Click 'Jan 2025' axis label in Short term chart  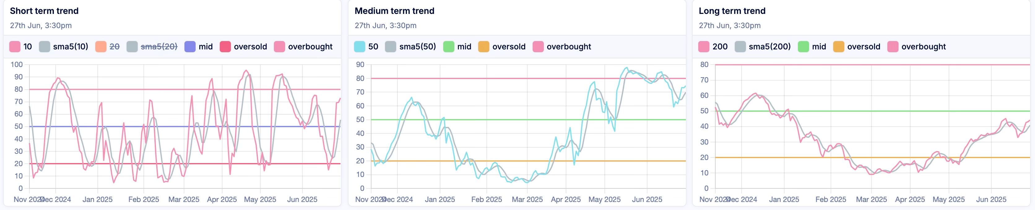(x=97, y=199)
